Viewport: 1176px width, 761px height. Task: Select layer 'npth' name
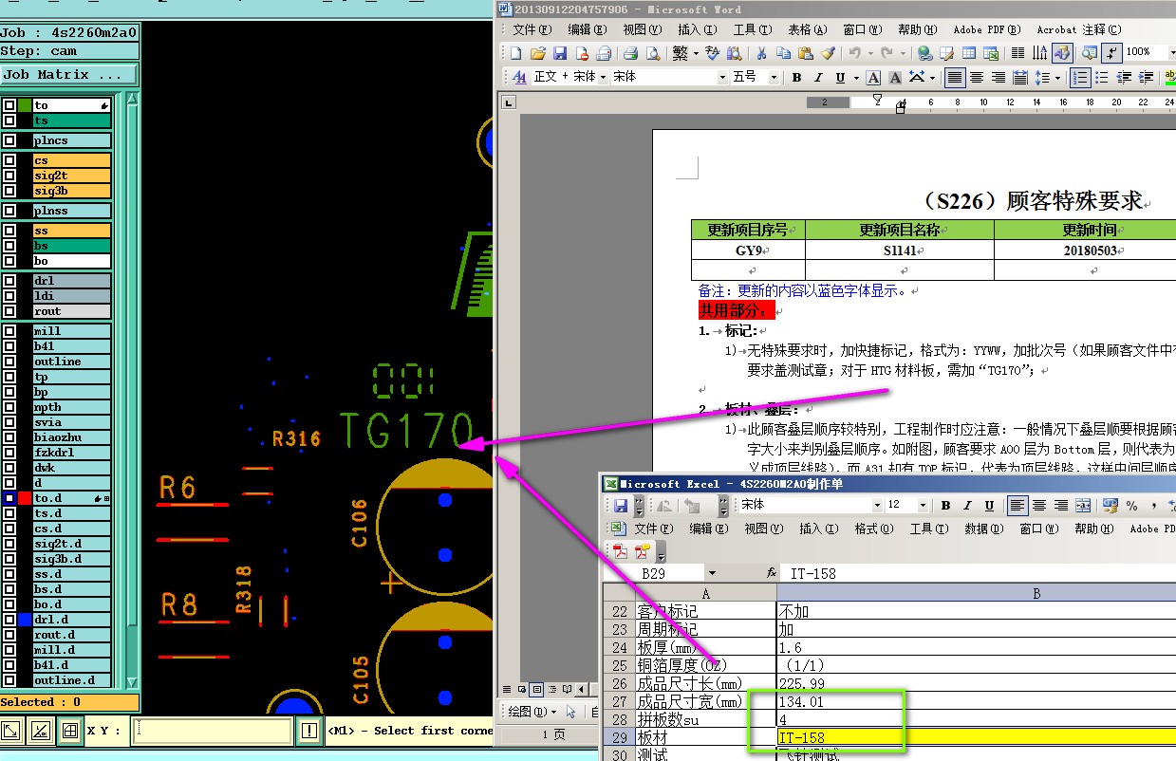pyautogui.click(x=72, y=407)
